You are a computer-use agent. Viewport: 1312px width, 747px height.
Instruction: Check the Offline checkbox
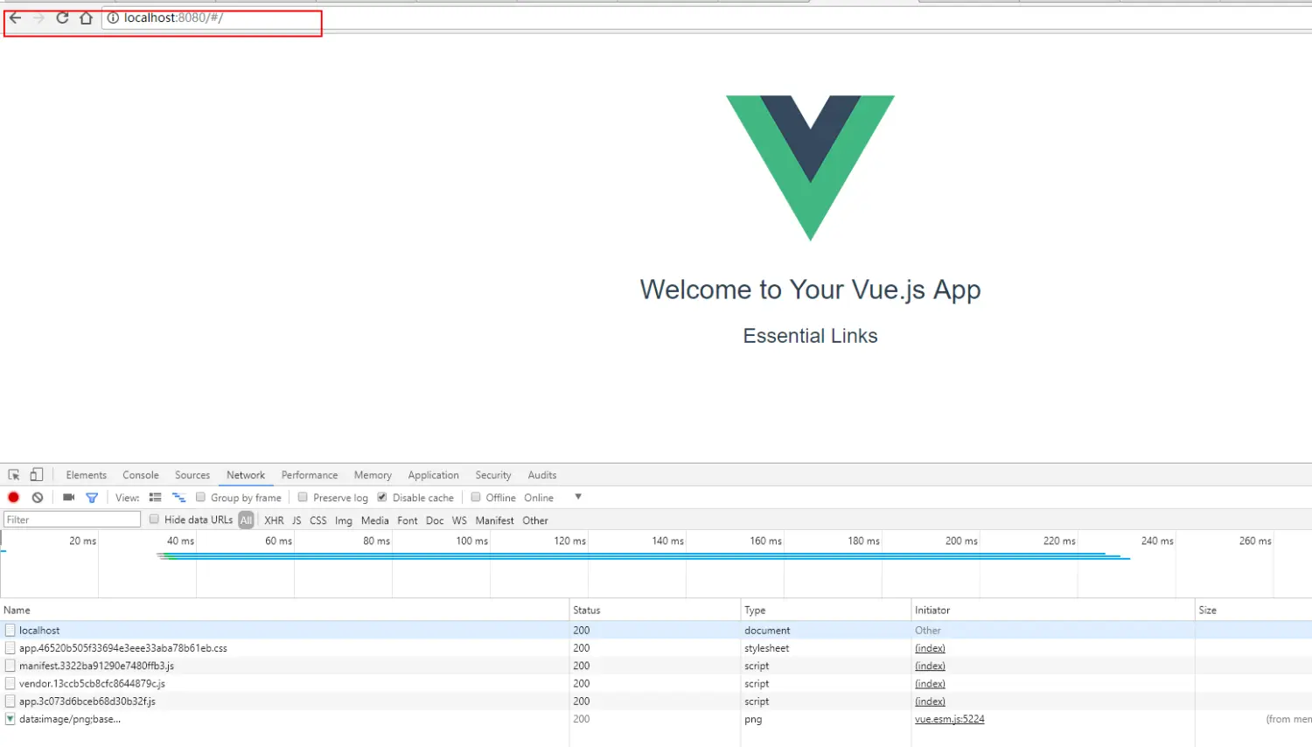pyautogui.click(x=476, y=497)
